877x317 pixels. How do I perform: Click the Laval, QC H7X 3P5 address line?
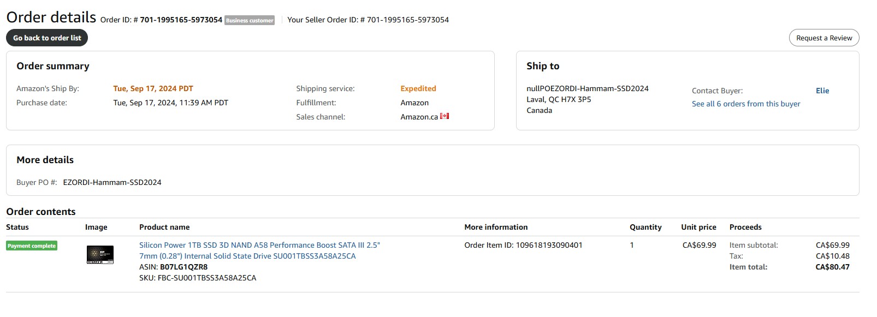click(x=559, y=99)
